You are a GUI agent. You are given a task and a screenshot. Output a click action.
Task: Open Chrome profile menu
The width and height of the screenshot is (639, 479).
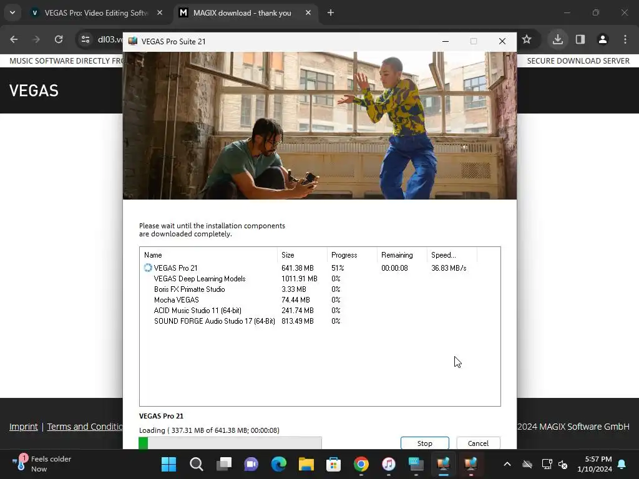603,39
